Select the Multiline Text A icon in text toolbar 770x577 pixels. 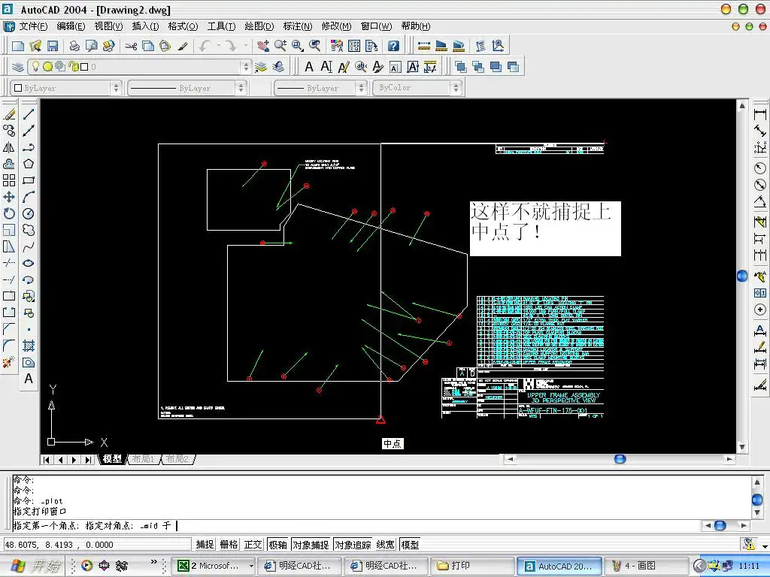tap(309, 67)
